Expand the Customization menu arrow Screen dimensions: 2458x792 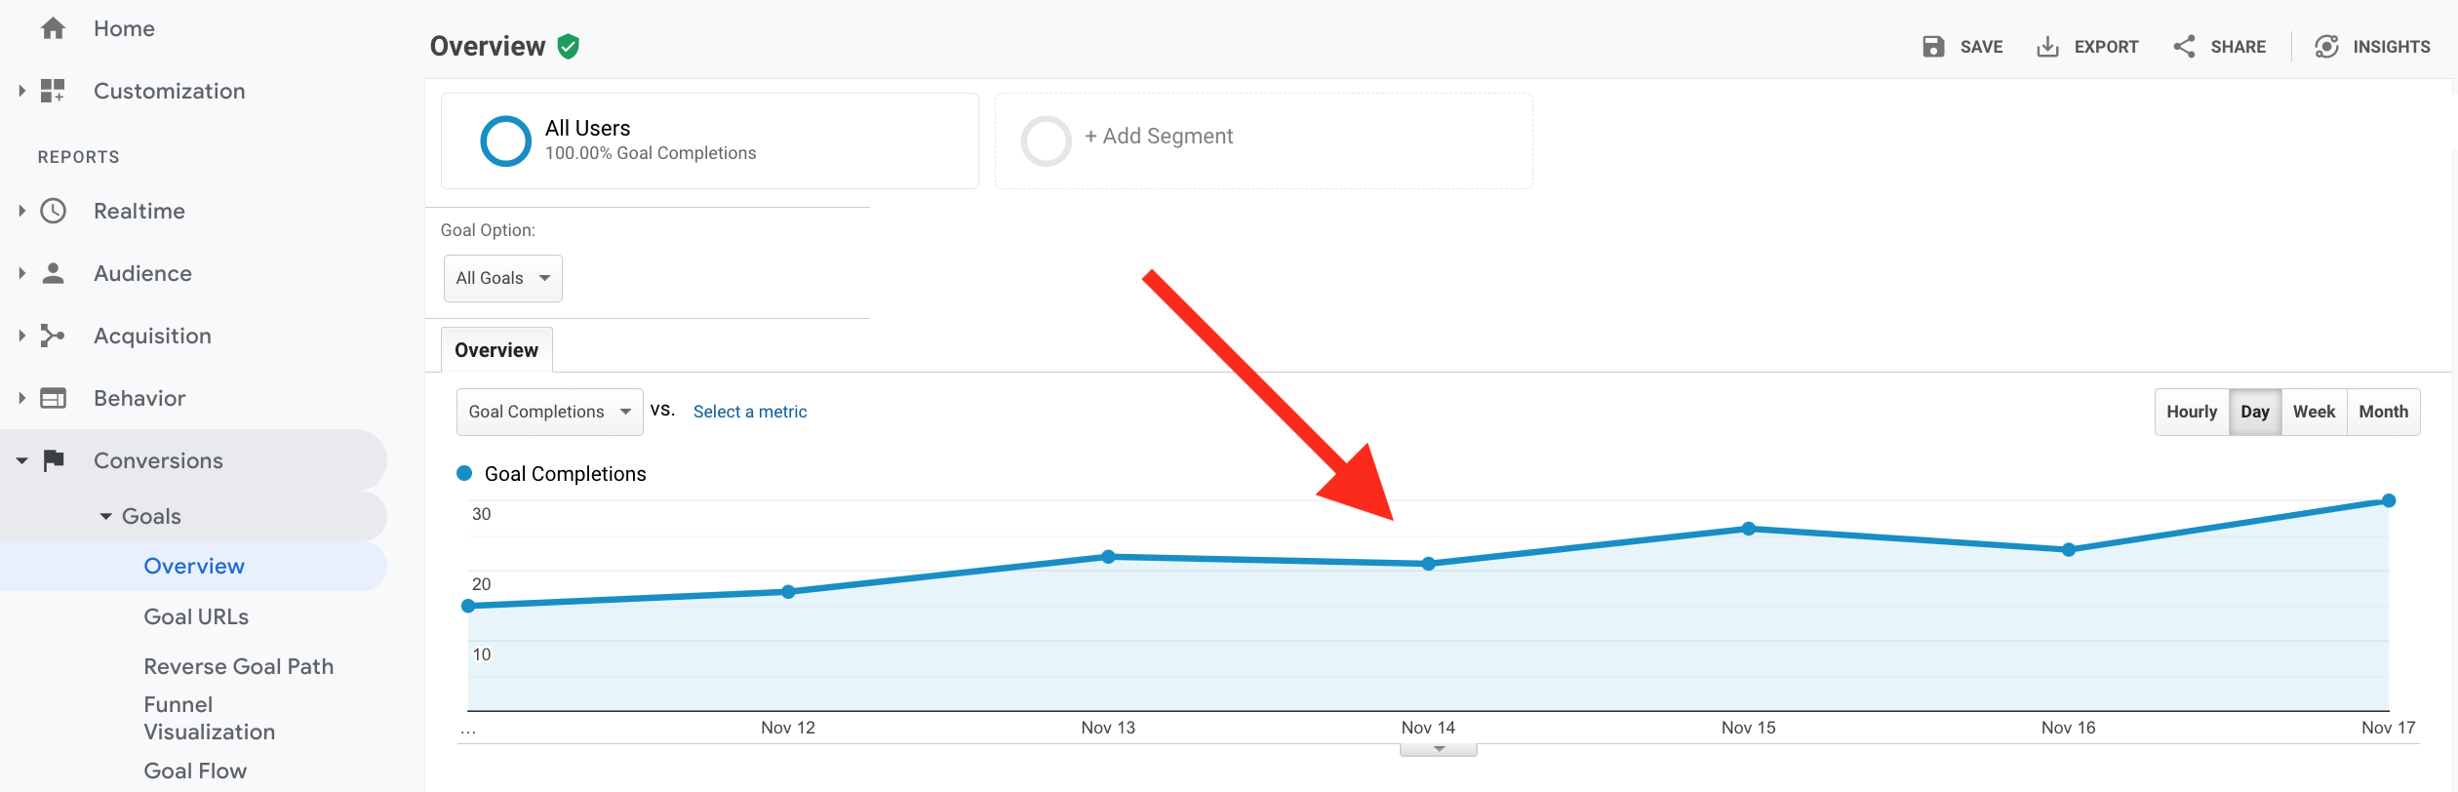pos(21,91)
